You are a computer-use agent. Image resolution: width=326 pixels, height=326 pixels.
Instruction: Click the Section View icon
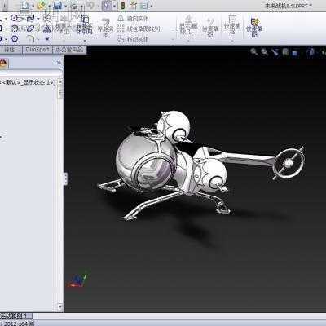[x=285, y=51]
